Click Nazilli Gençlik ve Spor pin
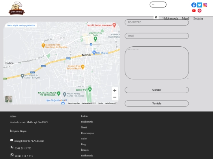This screenshot has height=159, width=213. [x=58, y=93]
